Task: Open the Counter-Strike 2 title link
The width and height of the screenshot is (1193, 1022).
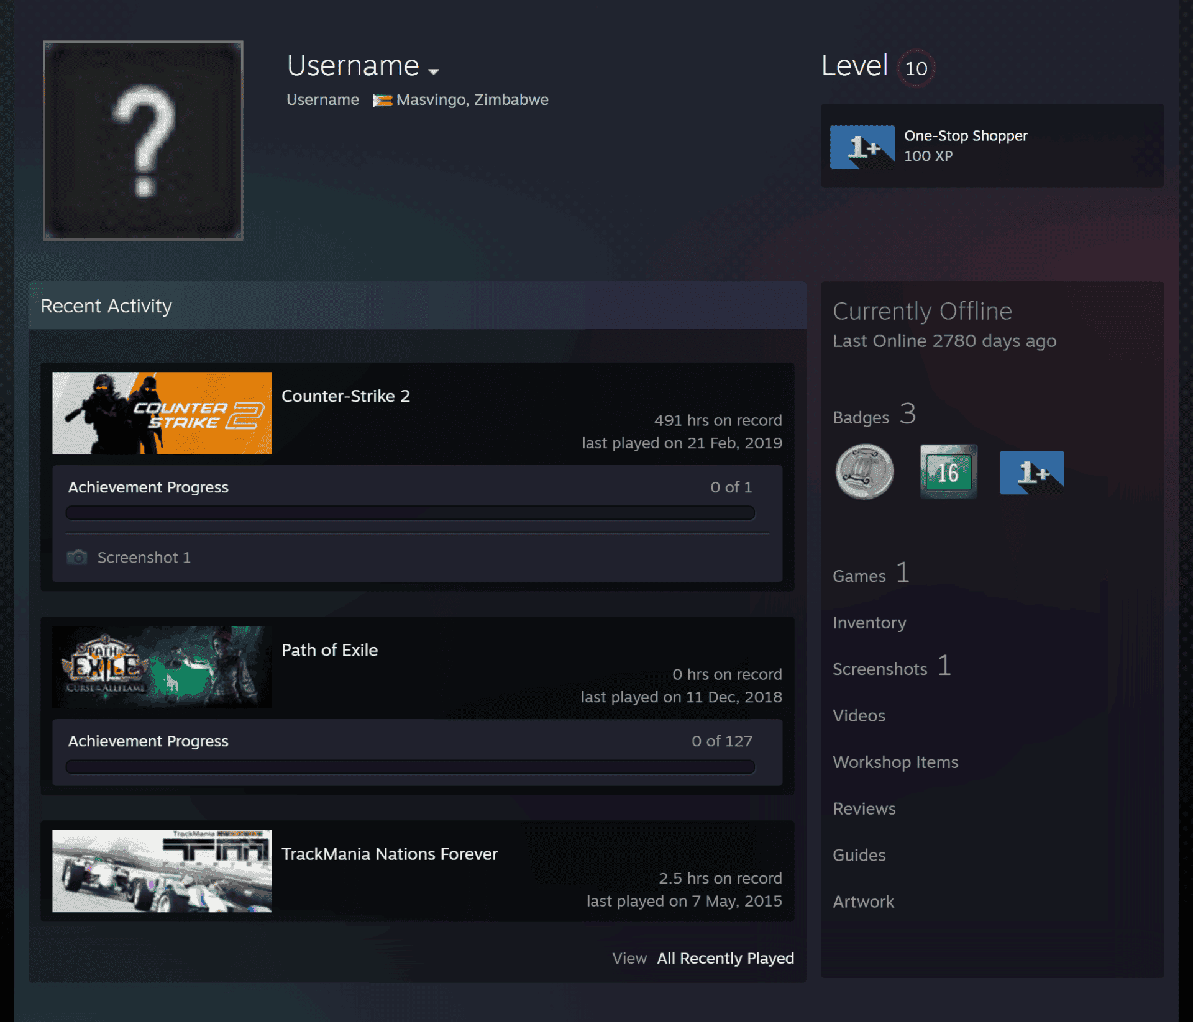Action: [345, 396]
